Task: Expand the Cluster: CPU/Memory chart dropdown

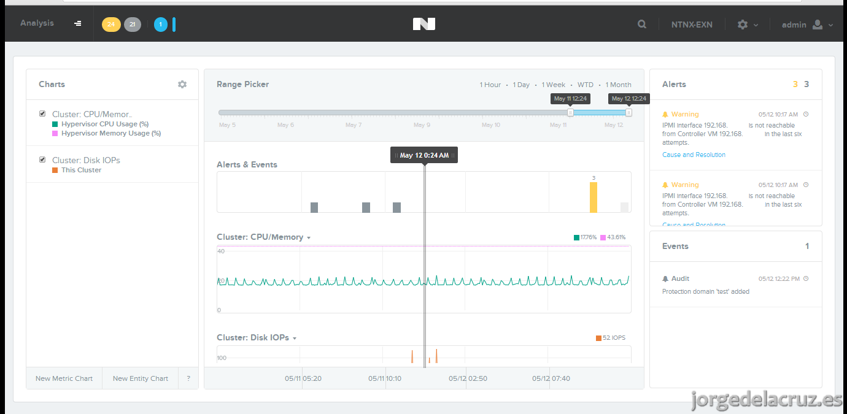Action: click(309, 238)
